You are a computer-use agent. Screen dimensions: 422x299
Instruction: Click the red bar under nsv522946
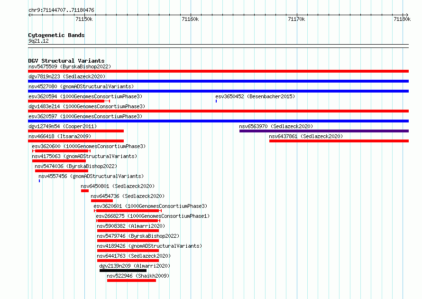point(132,280)
